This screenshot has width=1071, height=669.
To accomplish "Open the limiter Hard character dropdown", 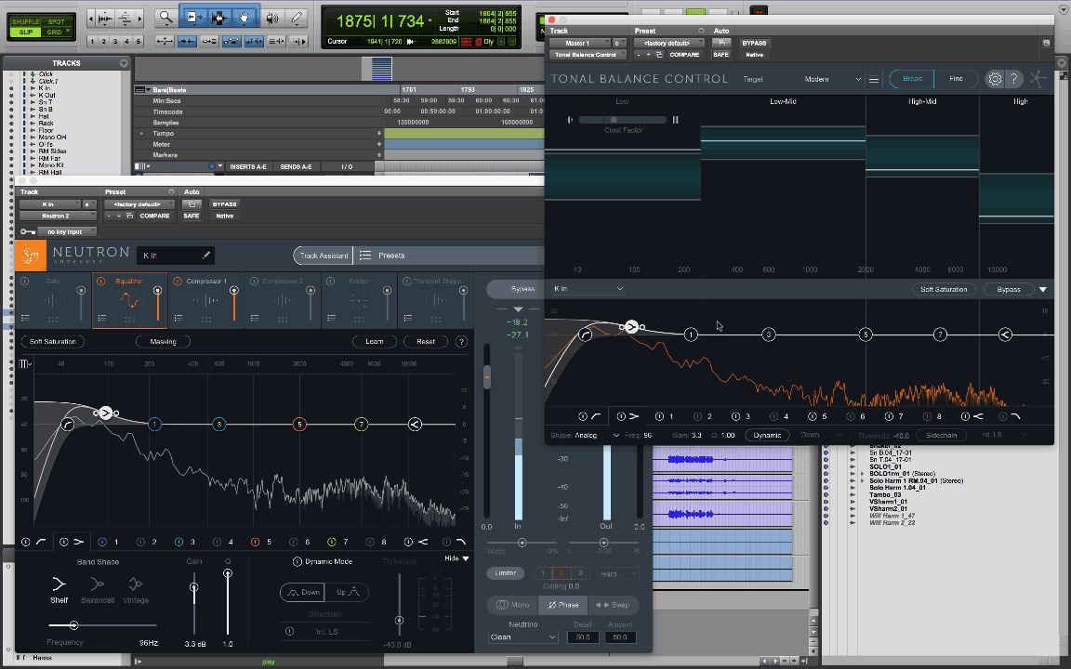I will coord(618,574).
